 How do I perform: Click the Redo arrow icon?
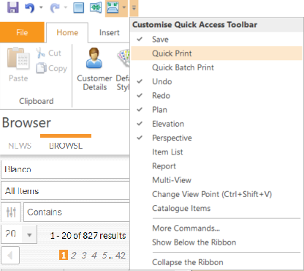click(x=55, y=7)
